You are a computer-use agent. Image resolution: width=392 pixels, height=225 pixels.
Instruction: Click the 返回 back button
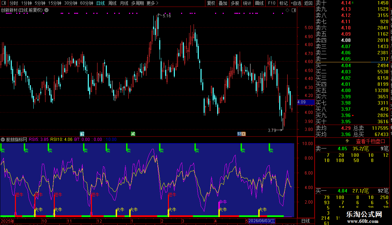point(308,3)
